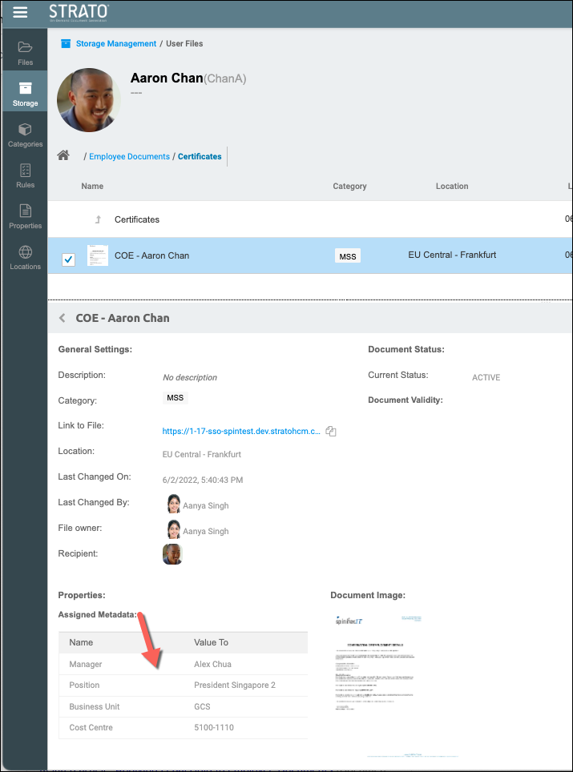Open Categories in the sidebar
The height and width of the screenshot is (772, 573).
25,135
